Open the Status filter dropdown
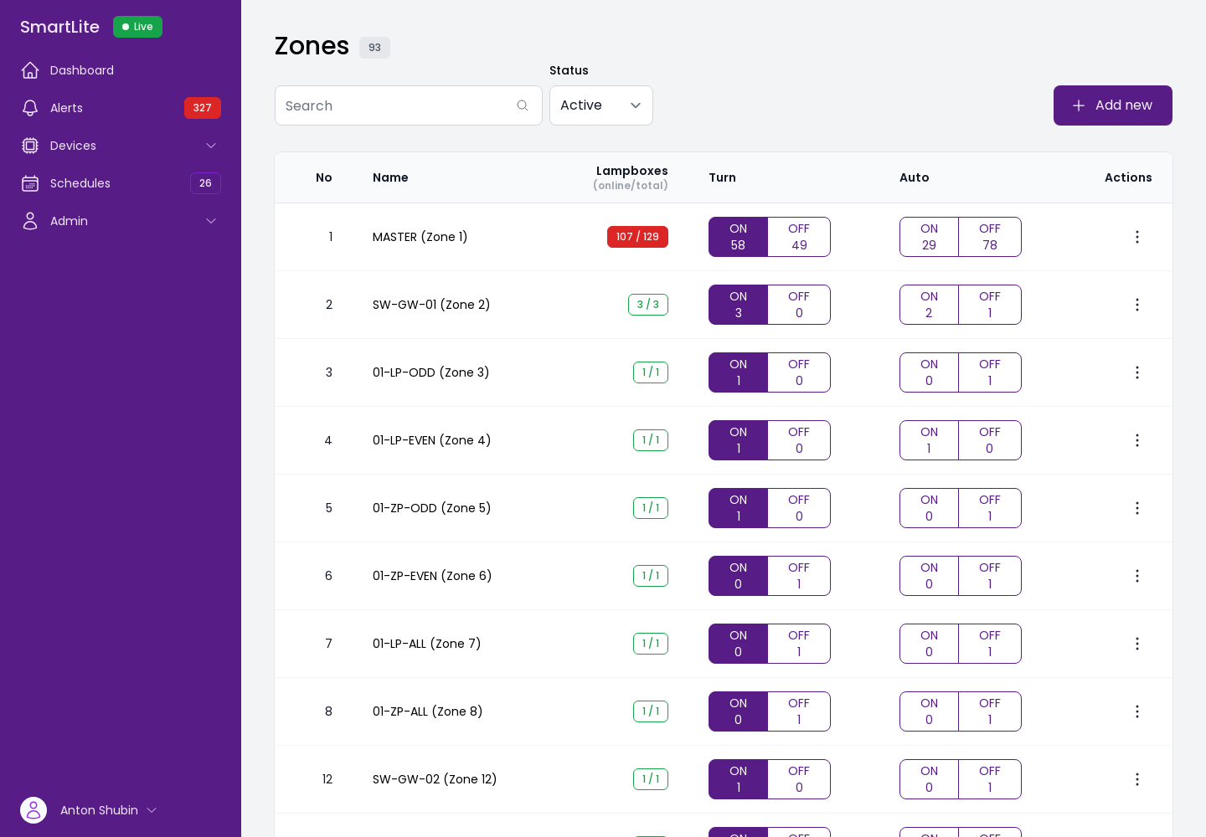1206x837 pixels. [x=601, y=105]
